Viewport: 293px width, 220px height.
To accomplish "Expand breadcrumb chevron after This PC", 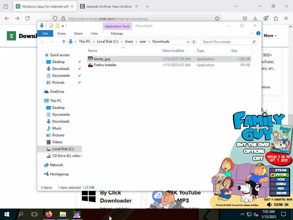I will click(x=94, y=42).
